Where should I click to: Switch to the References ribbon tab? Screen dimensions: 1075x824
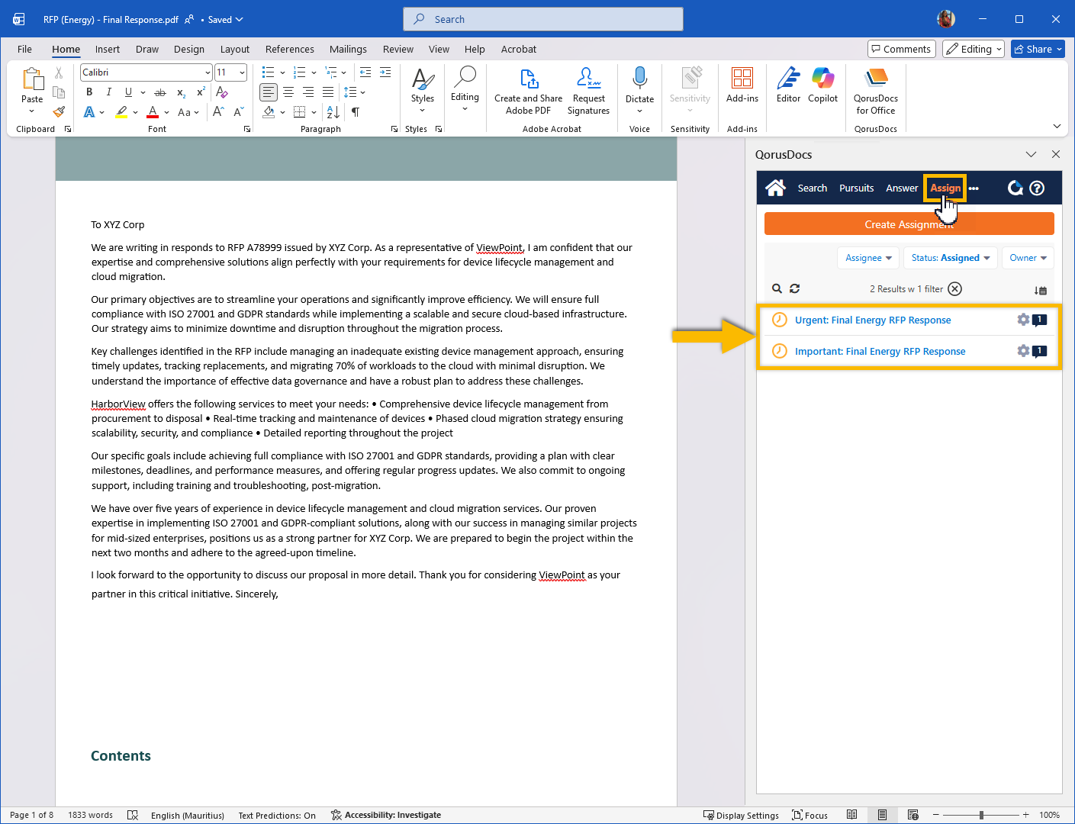289,49
